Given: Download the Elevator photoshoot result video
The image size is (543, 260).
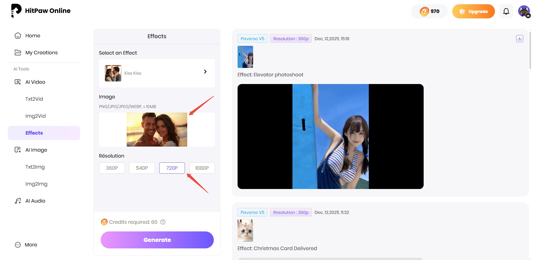Looking at the screenshot, I should tap(519, 38).
